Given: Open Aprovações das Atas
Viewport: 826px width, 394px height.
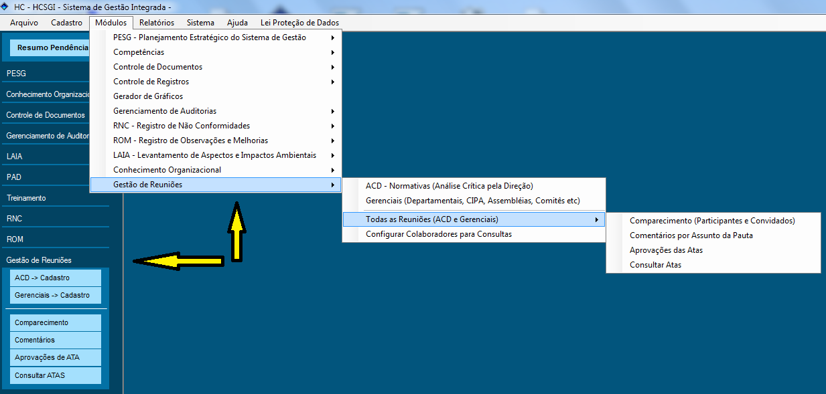Looking at the screenshot, I should pyautogui.click(x=713, y=250).
